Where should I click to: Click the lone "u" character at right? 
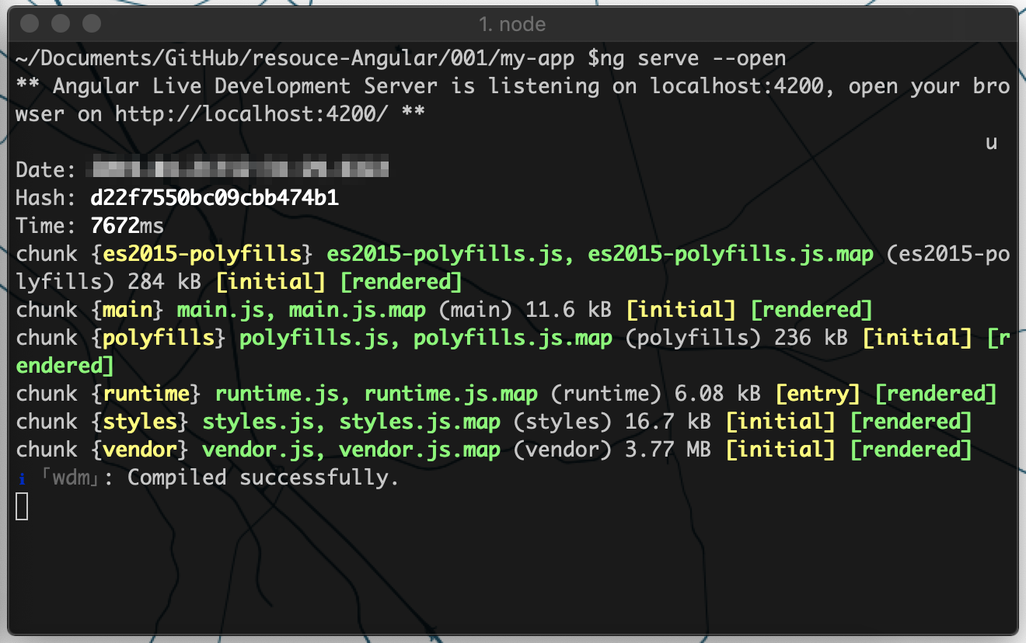[992, 144]
